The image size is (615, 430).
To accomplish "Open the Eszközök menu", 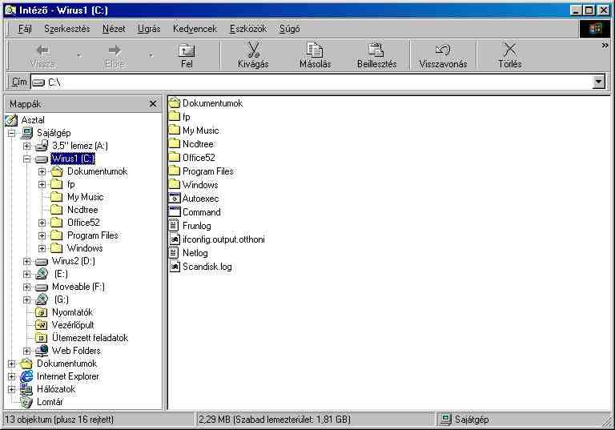I will coord(247,29).
